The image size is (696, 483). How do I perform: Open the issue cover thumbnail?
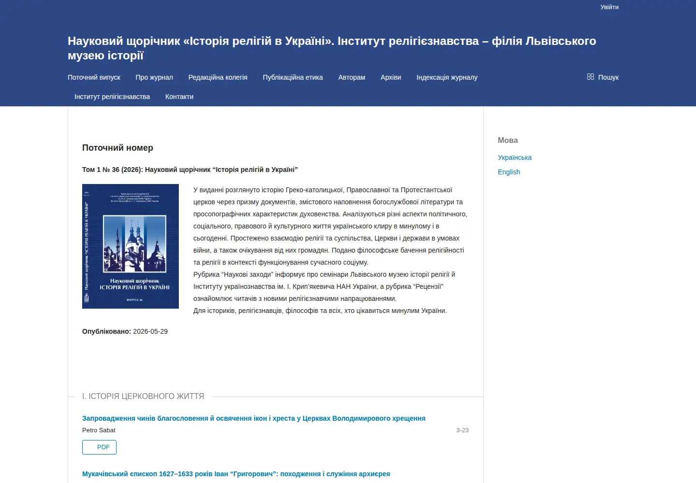tap(130, 246)
